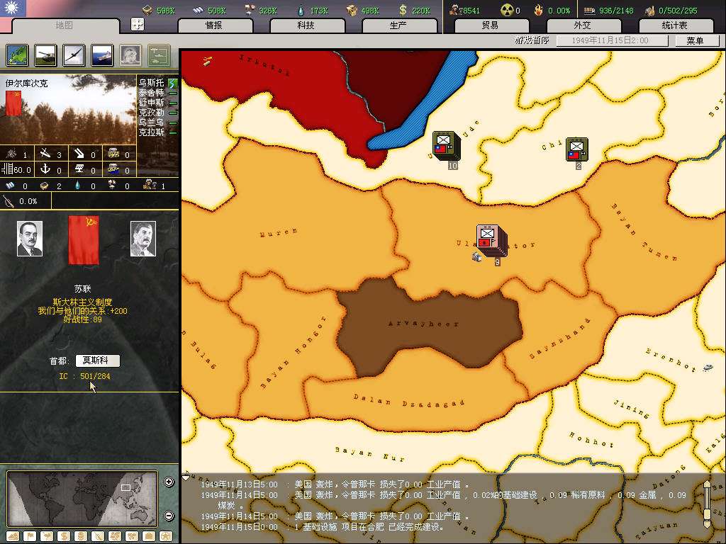Viewport: 726px width, 544px height.
Task: Click Stalin's portrait on the right
Action: (143, 239)
